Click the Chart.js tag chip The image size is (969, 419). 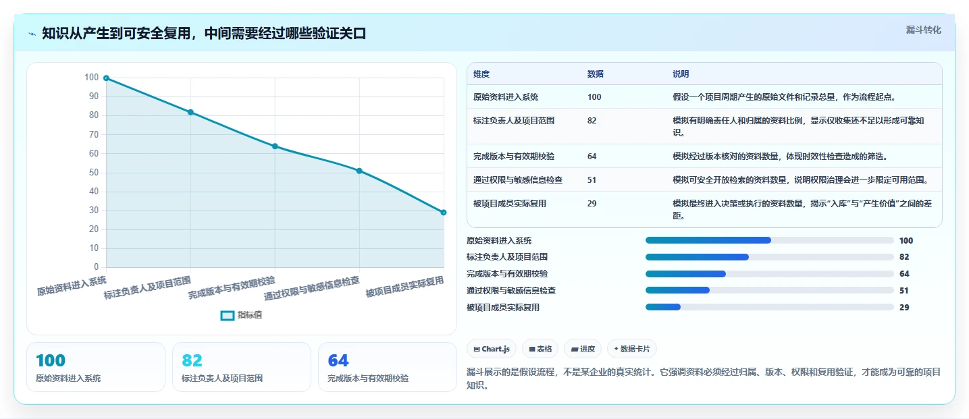pyautogui.click(x=492, y=349)
